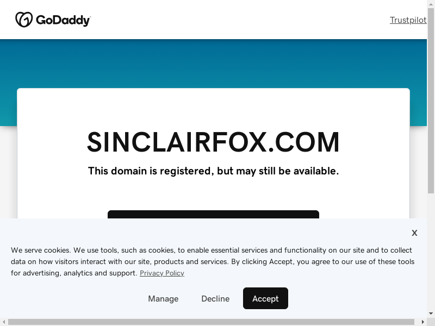This screenshot has width=435, height=326.
Task: Click the partially hidden black button
Action: pos(213,214)
